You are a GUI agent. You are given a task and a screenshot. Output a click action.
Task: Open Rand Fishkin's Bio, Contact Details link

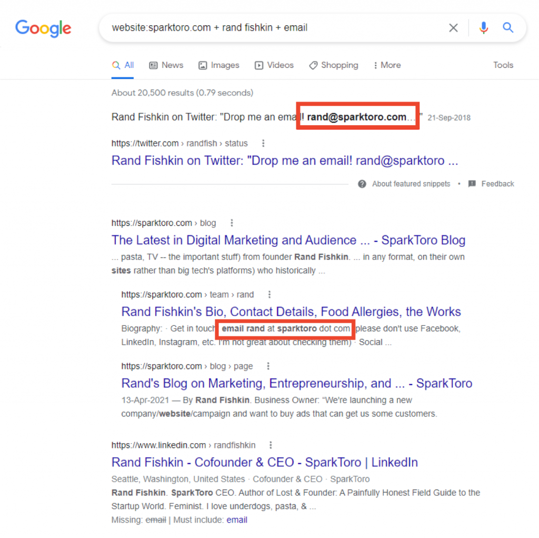tap(291, 312)
